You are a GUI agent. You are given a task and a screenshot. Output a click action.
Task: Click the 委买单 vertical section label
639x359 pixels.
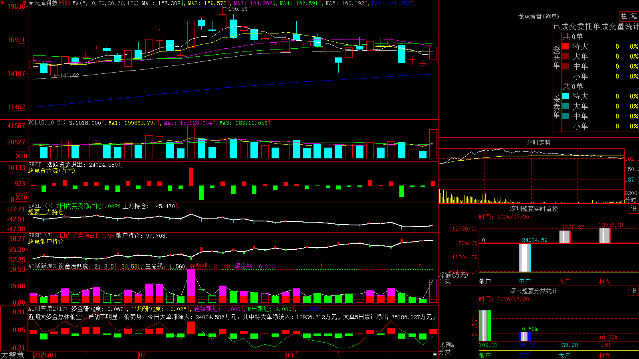pos(557,57)
